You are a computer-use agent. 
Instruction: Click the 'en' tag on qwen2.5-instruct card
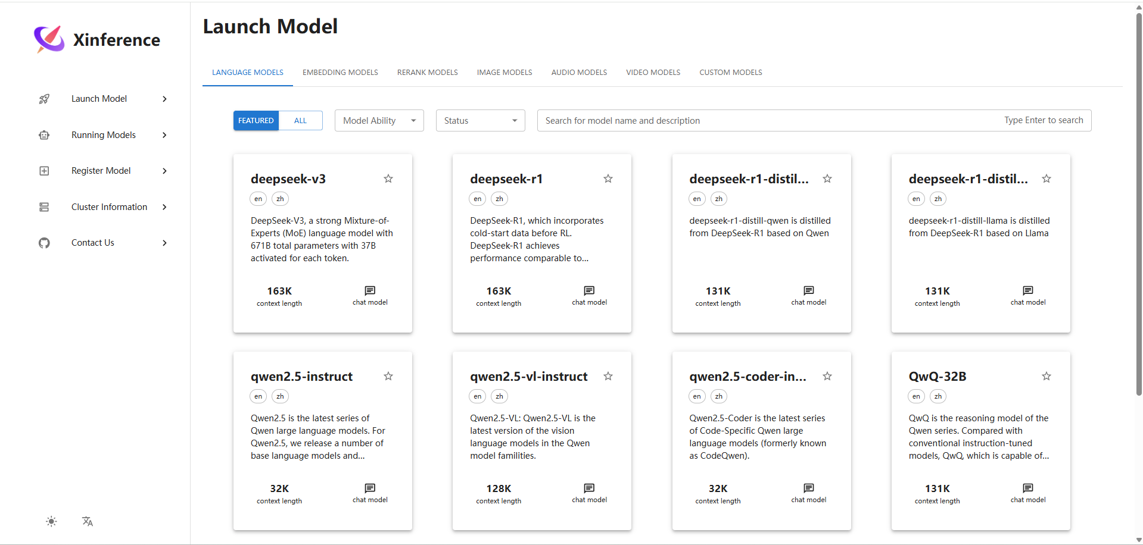tap(258, 396)
